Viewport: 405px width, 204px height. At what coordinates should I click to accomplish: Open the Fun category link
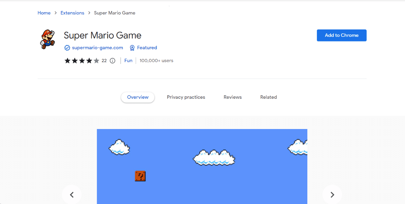pyautogui.click(x=128, y=61)
